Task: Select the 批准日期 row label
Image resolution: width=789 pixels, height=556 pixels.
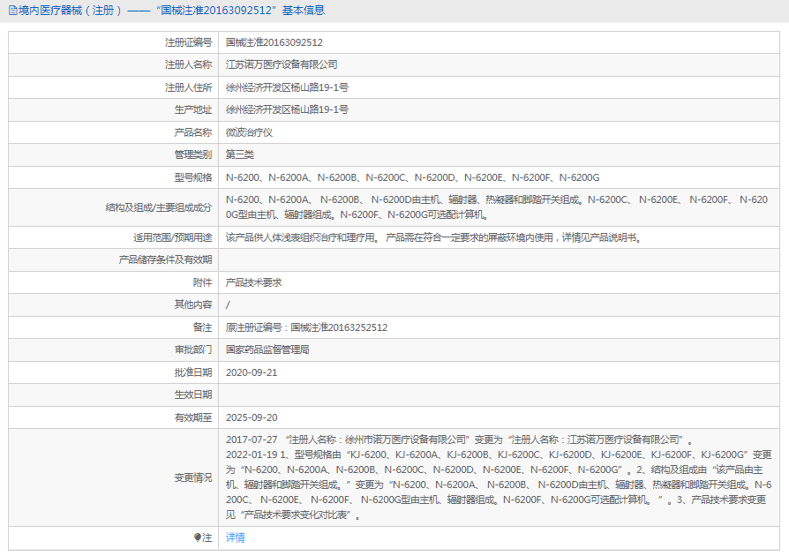Action: (193, 372)
